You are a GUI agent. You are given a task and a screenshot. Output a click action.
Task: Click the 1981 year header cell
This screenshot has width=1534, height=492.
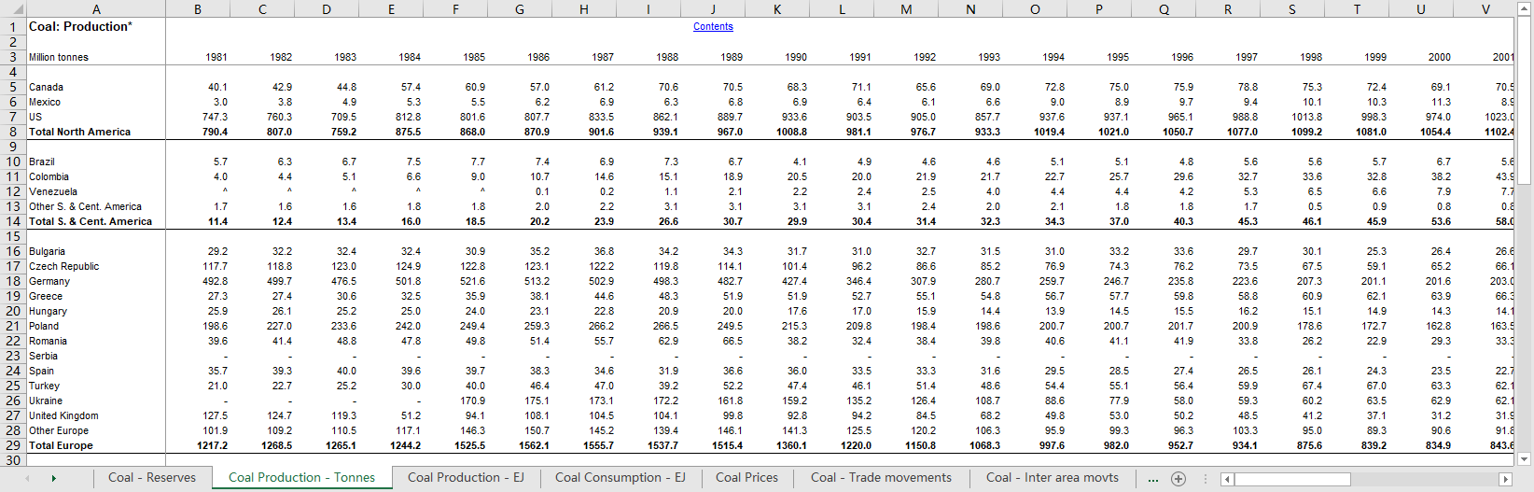(x=216, y=57)
